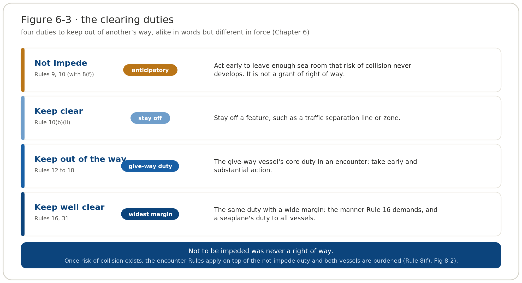Click the 'Rule 10(b)(ii)' reference text
Screen dimensions: 522x283
click(x=52, y=122)
